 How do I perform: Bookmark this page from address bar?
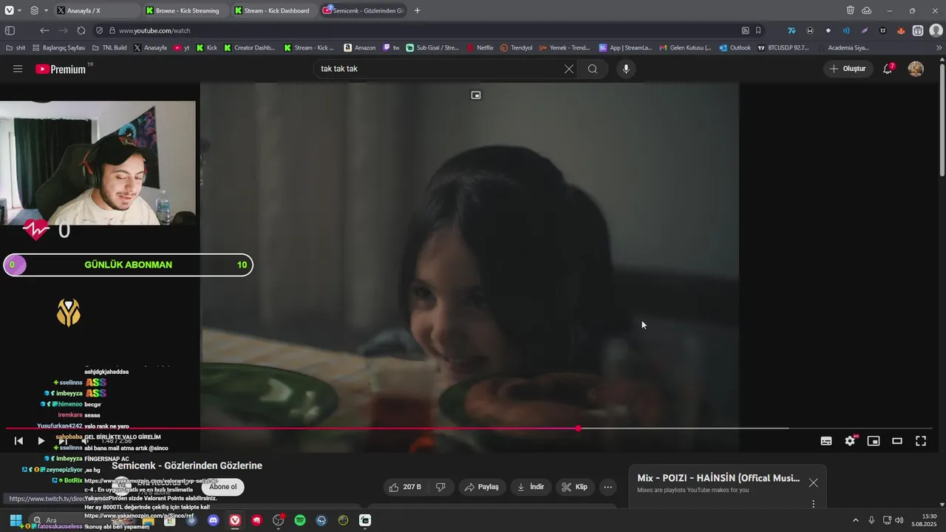[758, 30]
